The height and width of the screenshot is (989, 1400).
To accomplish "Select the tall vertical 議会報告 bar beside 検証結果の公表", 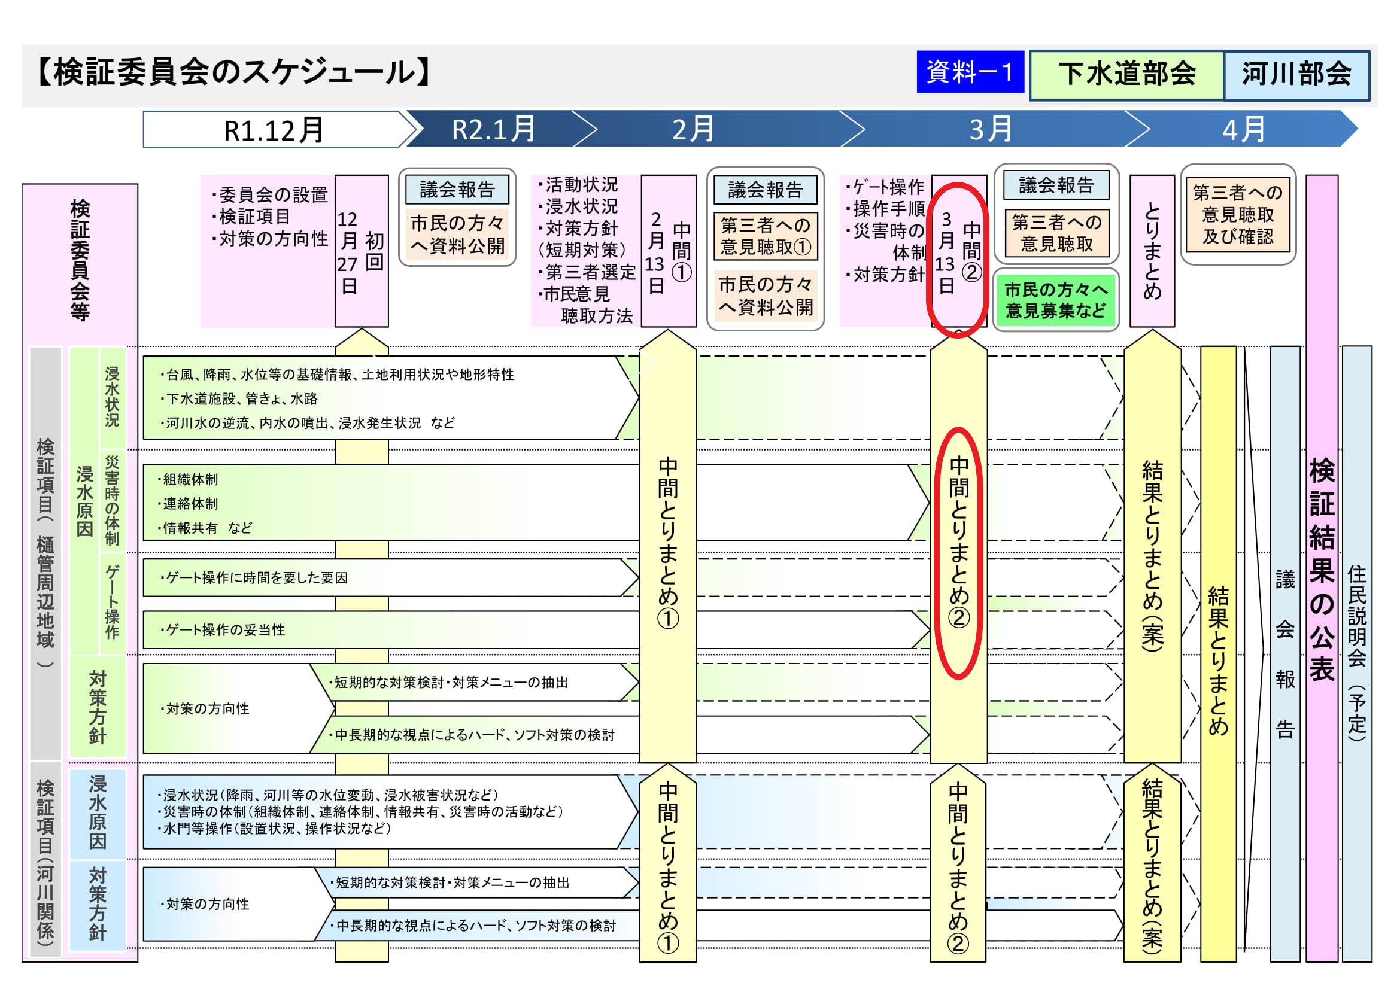I will tap(1284, 654).
